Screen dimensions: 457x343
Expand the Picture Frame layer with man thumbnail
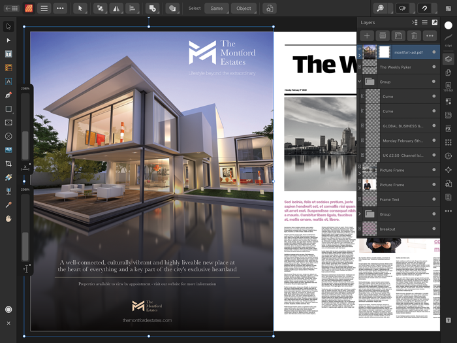tap(359, 188)
